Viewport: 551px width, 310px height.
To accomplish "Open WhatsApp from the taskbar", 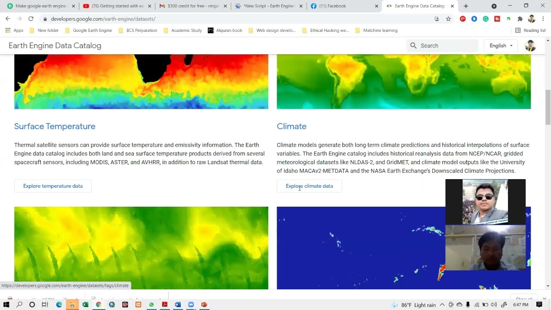I will point(152,304).
